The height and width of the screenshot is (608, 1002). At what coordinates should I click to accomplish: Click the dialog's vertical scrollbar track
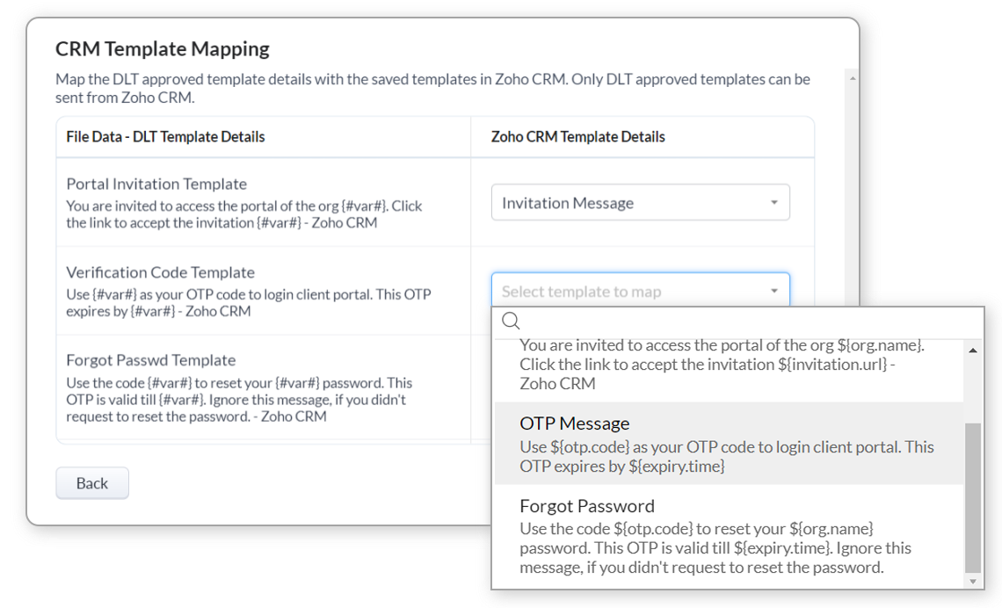click(853, 192)
